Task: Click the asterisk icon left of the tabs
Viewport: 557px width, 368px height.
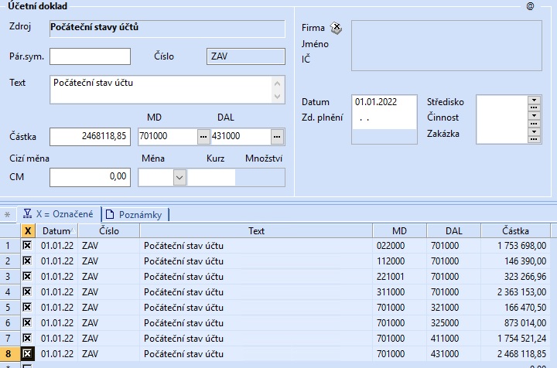Action: [8, 214]
